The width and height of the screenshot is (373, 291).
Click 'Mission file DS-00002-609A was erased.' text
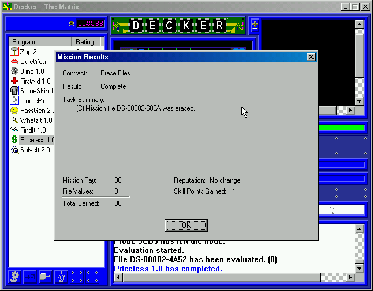coord(140,108)
